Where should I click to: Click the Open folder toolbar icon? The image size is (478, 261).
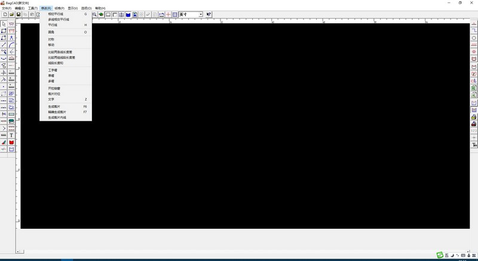[11, 14]
